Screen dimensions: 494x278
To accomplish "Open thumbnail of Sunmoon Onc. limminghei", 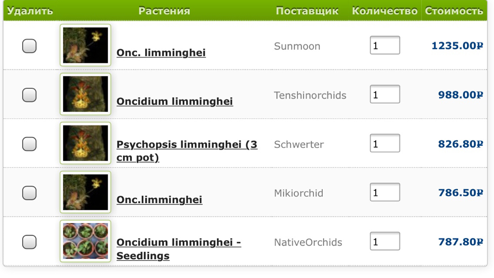I will pyautogui.click(x=85, y=45).
